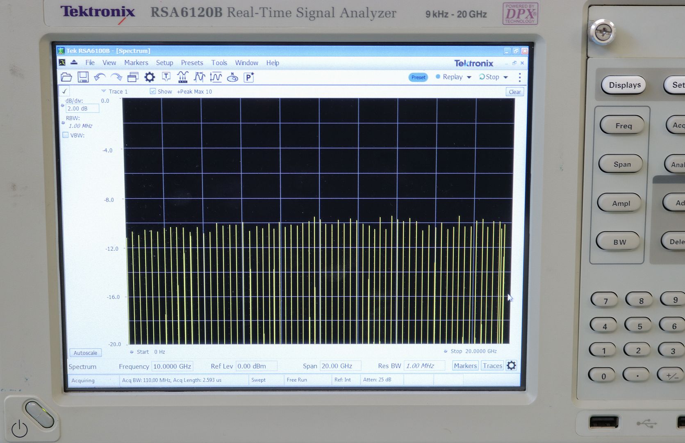
Task: Click the eject-style icon beside File
Action: point(74,62)
